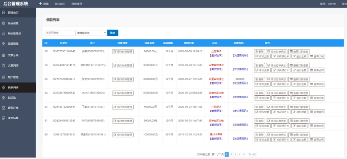Screen dimensions: 347x159
Task: Click 清除缓存 in the top bar
Action: click(77, 4)
